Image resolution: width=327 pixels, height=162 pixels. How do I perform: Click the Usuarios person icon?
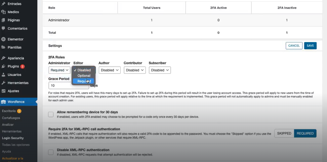[3, 75]
